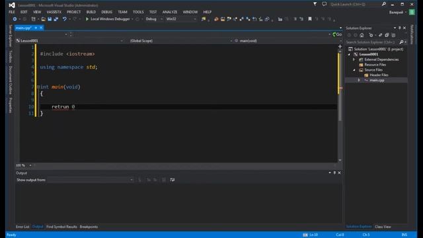Open the Document Outline side tab

(11, 80)
